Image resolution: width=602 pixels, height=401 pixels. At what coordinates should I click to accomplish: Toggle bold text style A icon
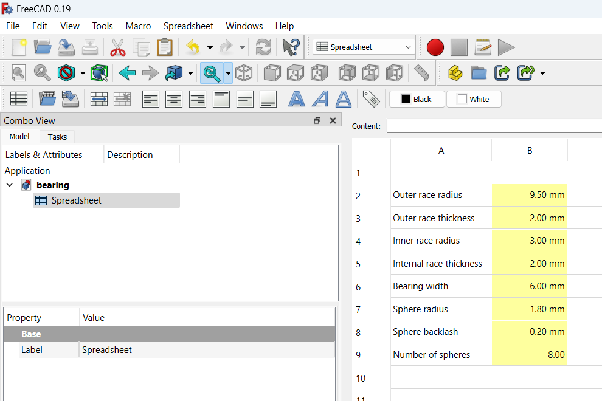pos(296,99)
